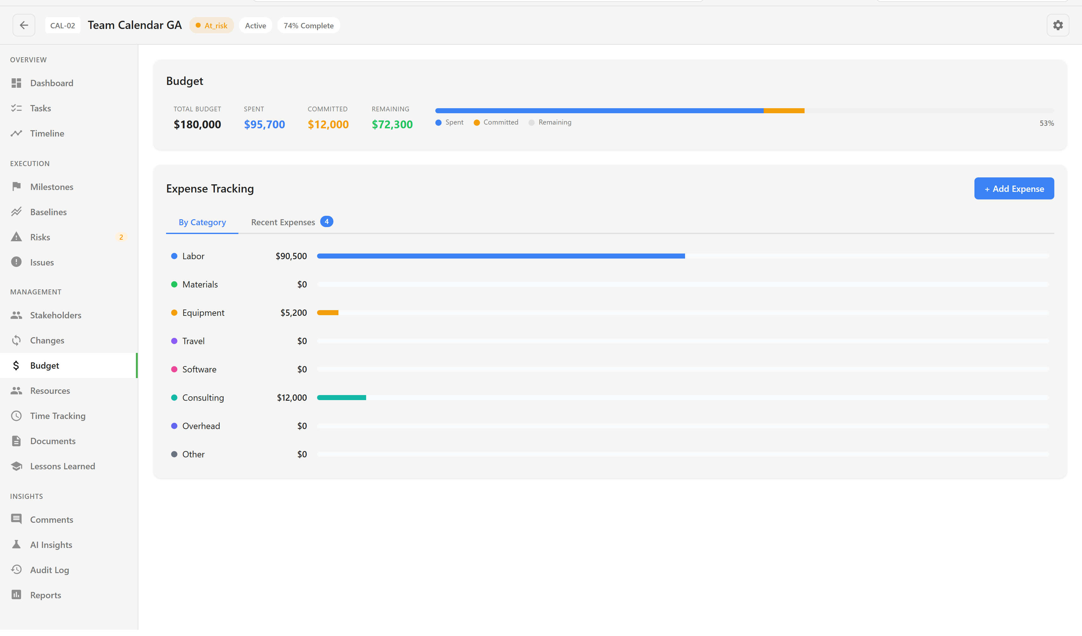
Task: Click the back arrow button
Action: (24, 25)
